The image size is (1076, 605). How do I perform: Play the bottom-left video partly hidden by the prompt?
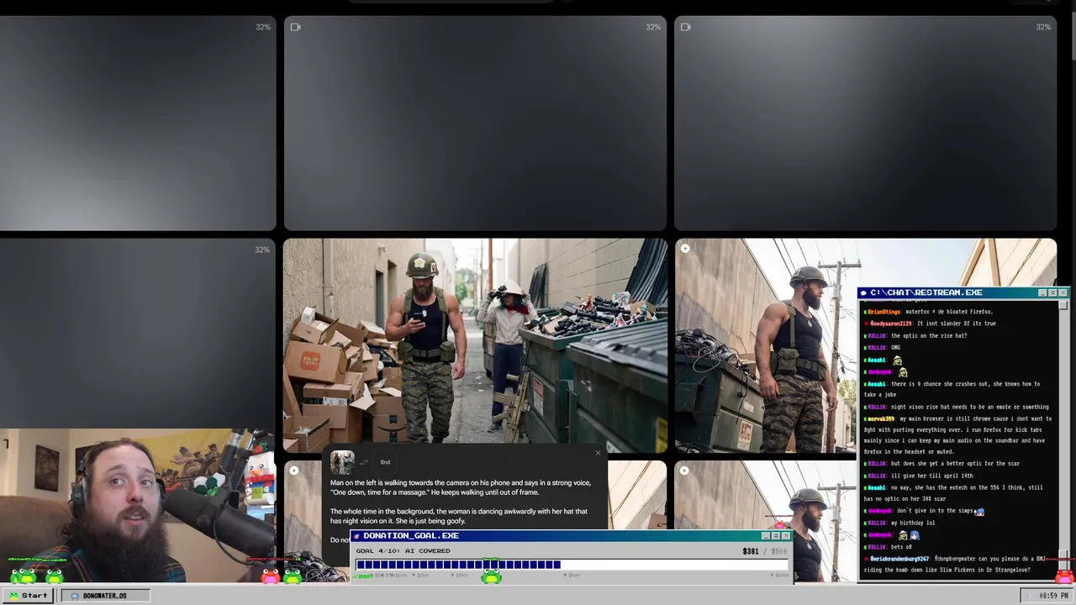pos(293,471)
